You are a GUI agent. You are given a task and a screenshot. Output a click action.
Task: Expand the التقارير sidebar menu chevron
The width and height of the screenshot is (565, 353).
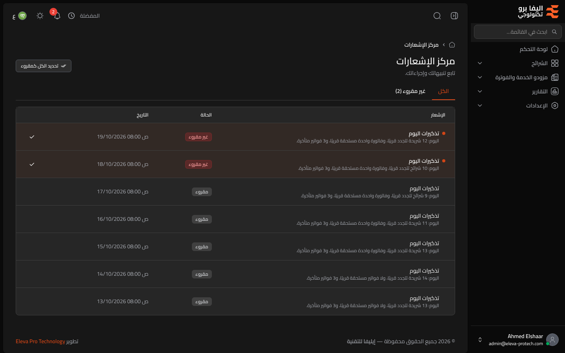pyautogui.click(x=480, y=91)
